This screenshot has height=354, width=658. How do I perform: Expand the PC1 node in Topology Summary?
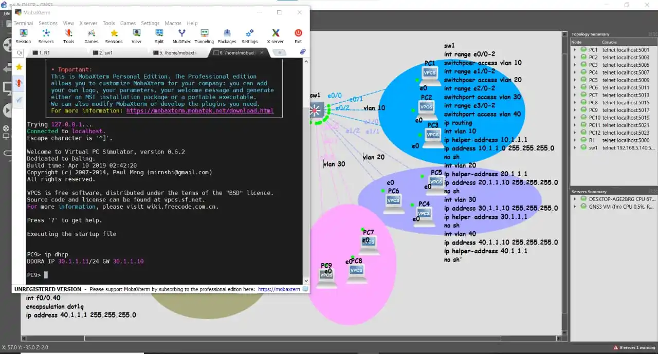(575, 50)
